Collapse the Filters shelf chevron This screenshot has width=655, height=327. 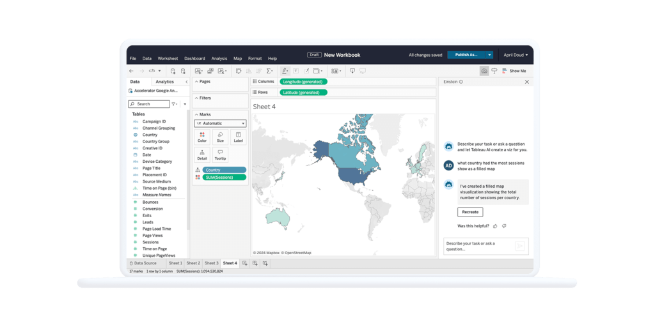click(x=196, y=98)
